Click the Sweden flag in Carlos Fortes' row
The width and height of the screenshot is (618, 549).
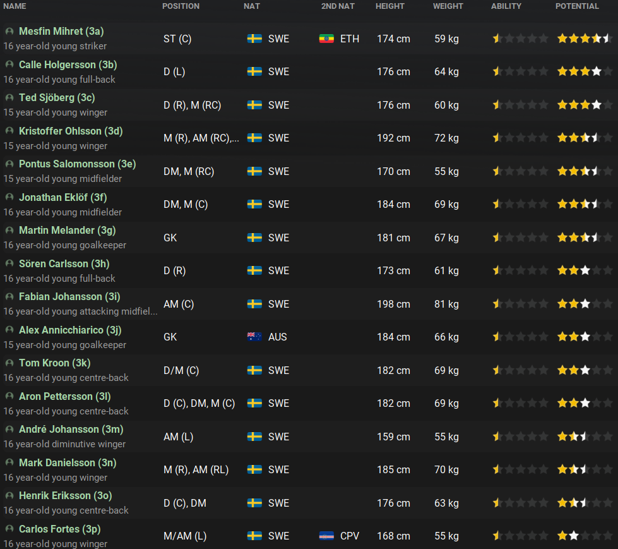tap(254, 536)
